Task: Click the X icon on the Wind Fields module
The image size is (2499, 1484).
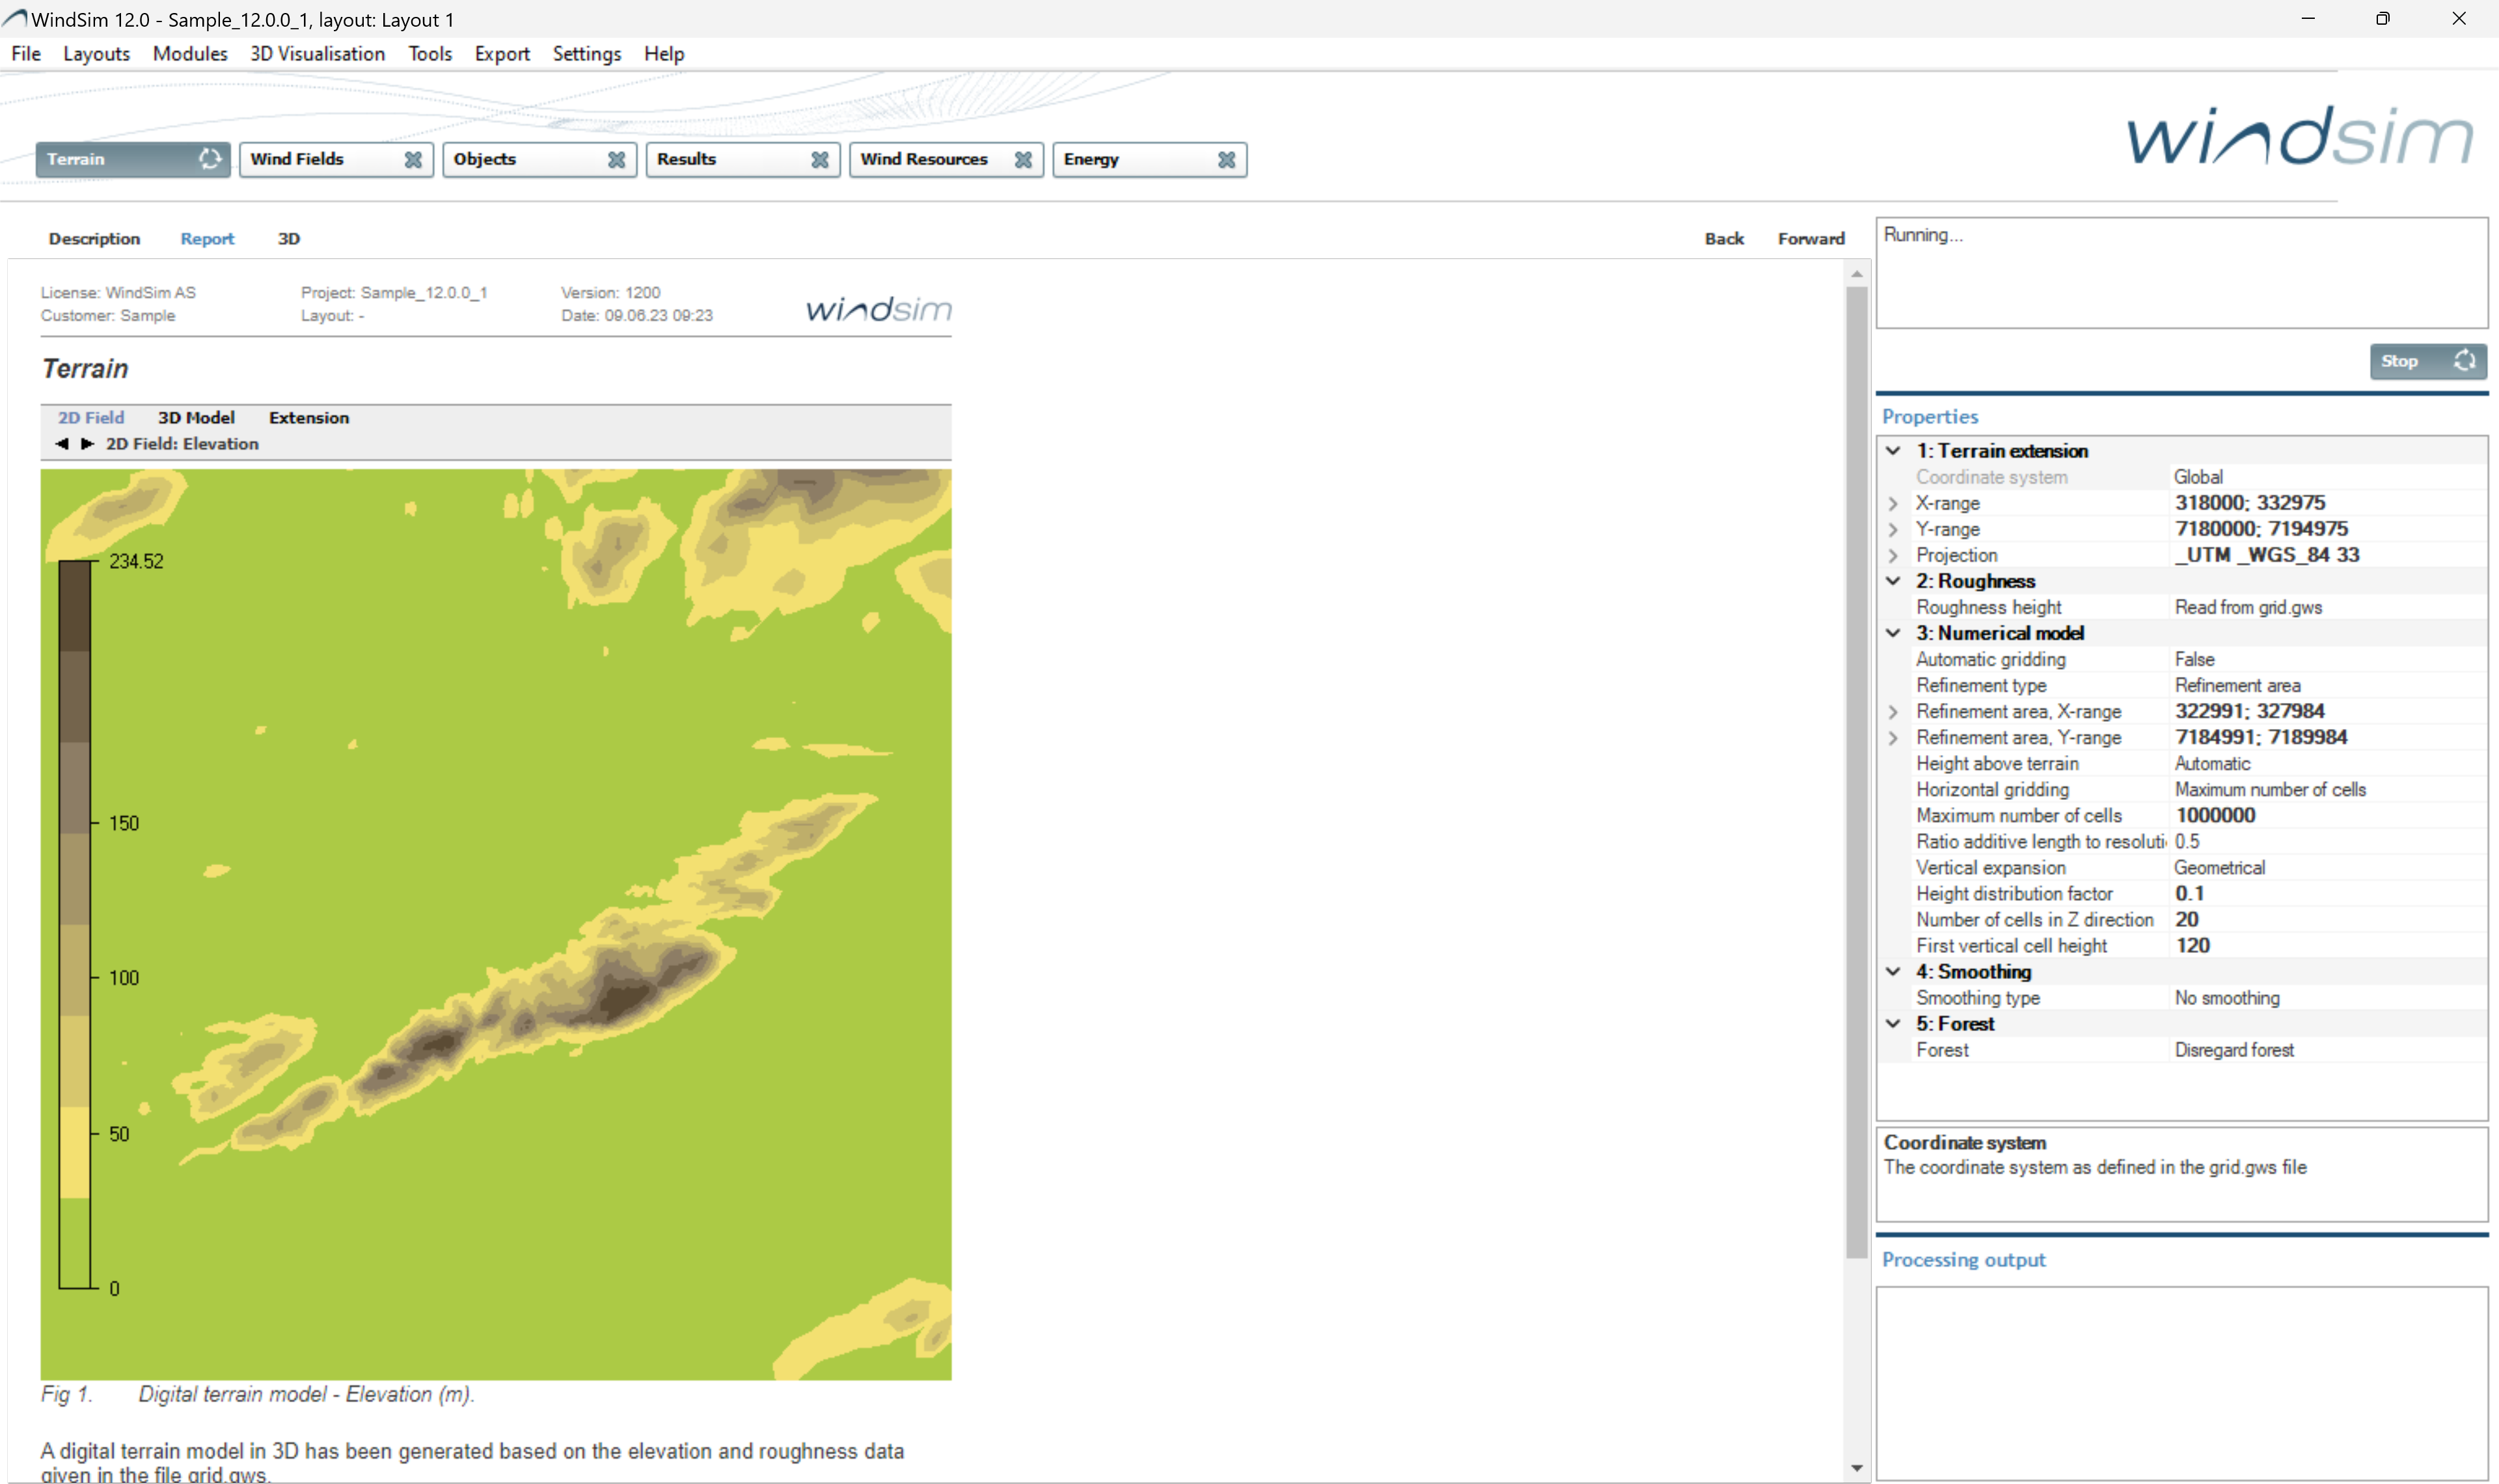Action: pos(413,160)
